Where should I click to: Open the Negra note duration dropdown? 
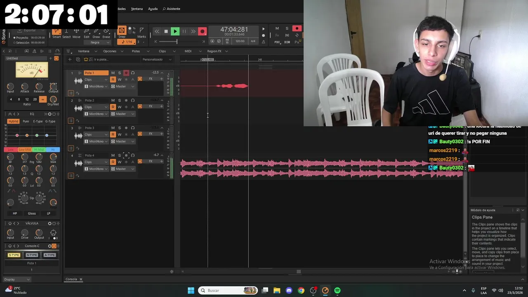coord(97,42)
